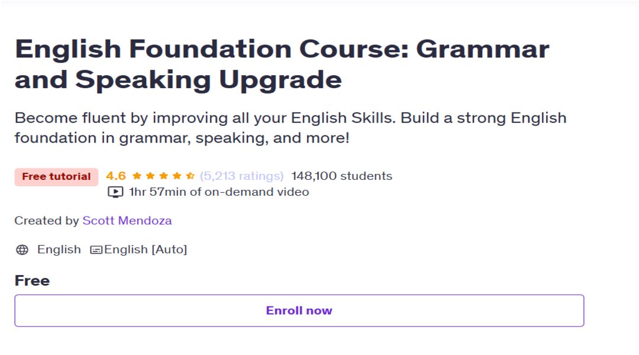Screen dimensions: 639x355
Task: Click the Free price label
Action: (x=32, y=281)
